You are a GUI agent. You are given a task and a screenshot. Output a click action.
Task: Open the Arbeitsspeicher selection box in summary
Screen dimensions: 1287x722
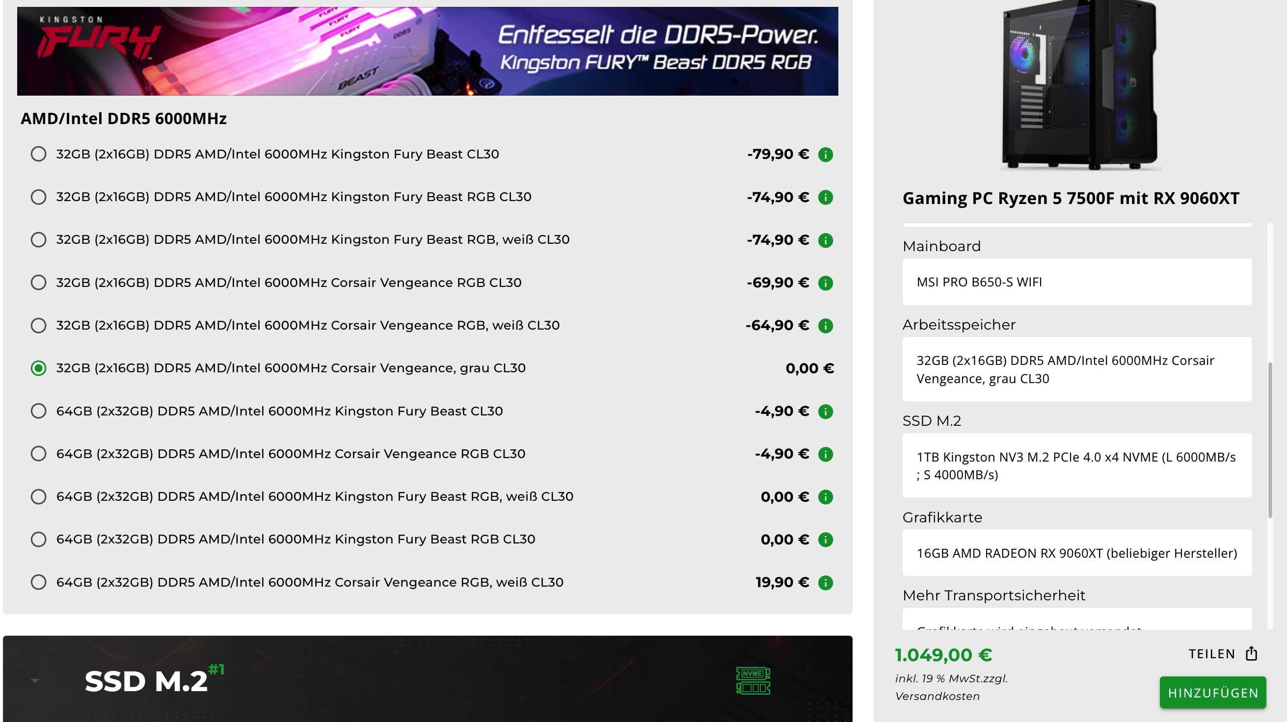tap(1076, 369)
